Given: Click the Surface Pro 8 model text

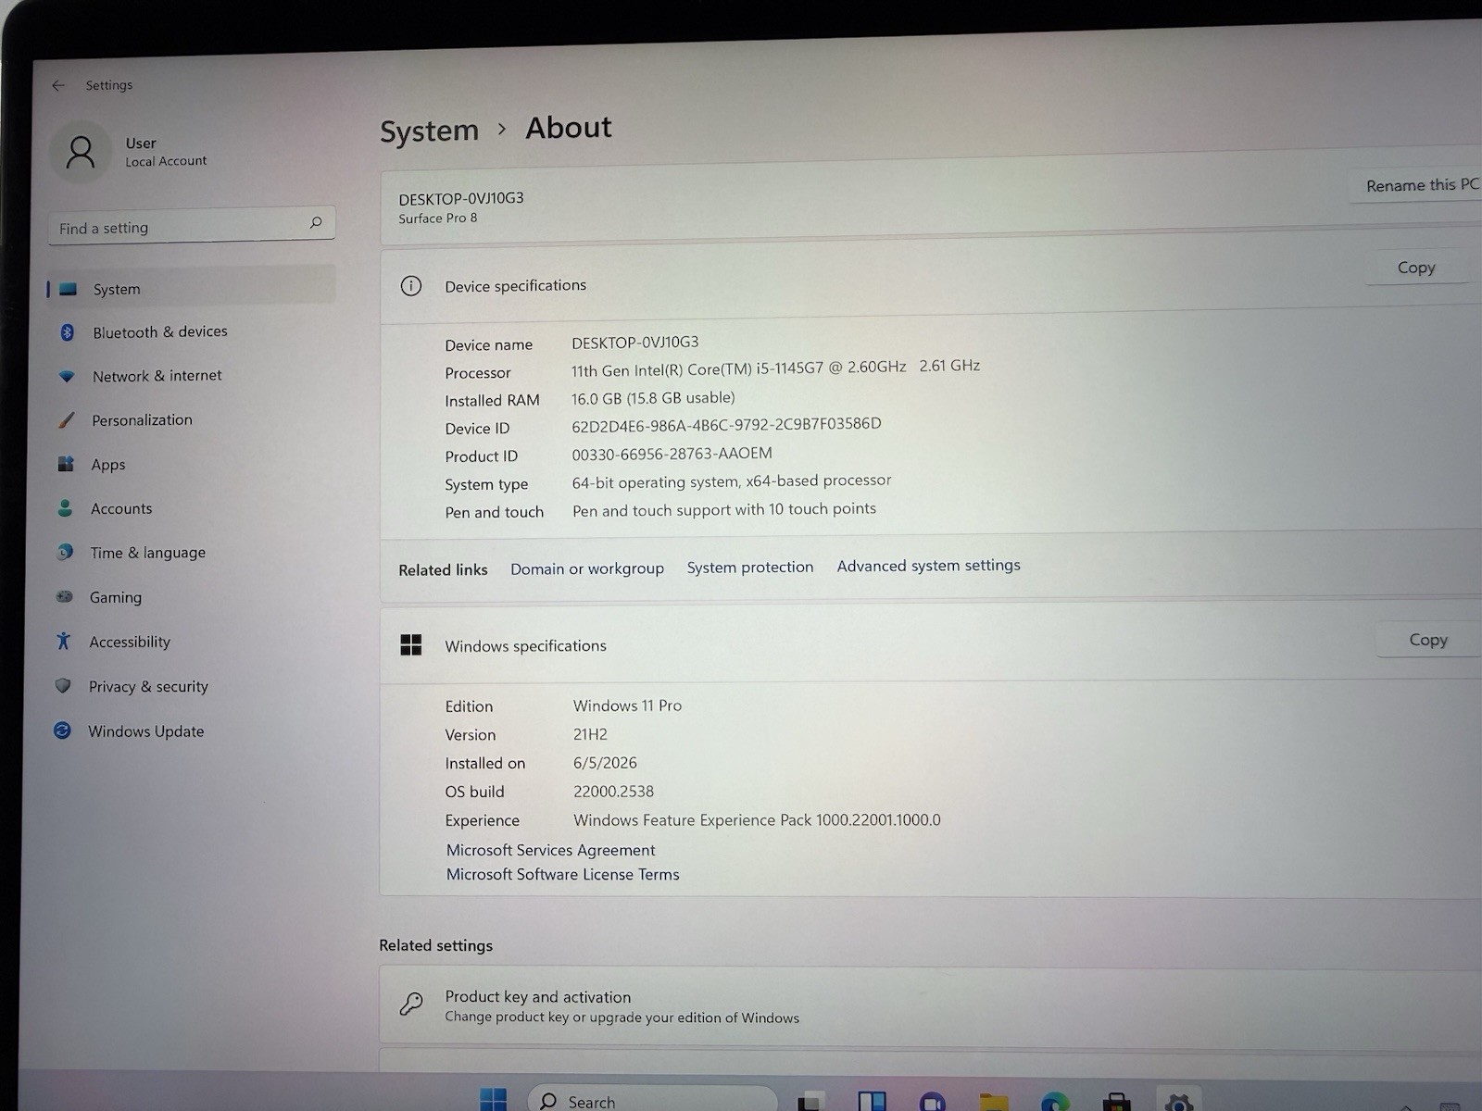Looking at the screenshot, I should tap(438, 218).
